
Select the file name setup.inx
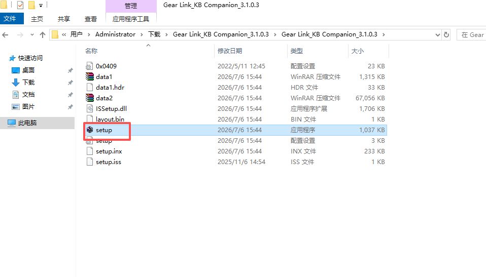click(109, 151)
